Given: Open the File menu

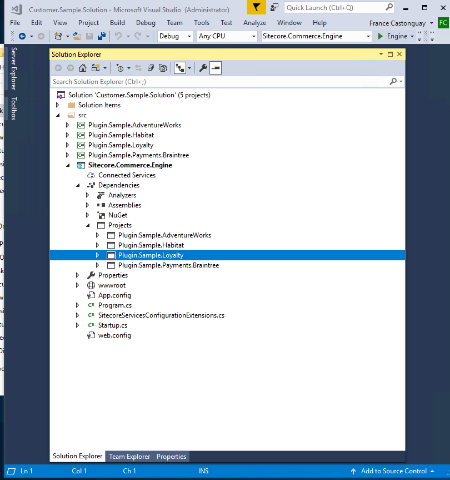Looking at the screenshot, I should [15, 23].
